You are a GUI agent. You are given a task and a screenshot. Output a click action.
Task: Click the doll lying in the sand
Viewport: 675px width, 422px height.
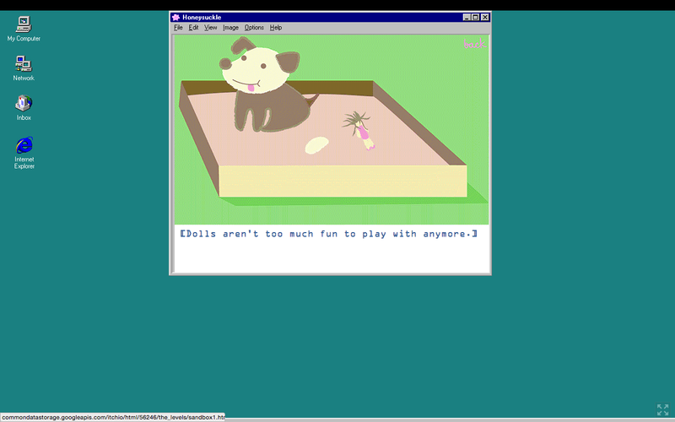[x=359, y=130]
